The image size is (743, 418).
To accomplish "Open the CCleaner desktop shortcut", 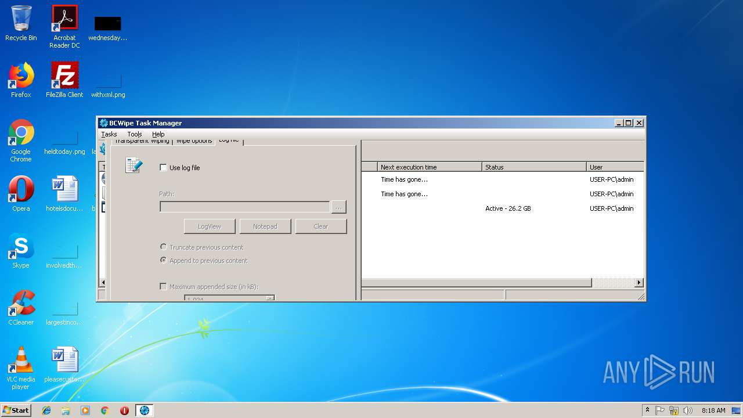I will click(x=21, y=308).
